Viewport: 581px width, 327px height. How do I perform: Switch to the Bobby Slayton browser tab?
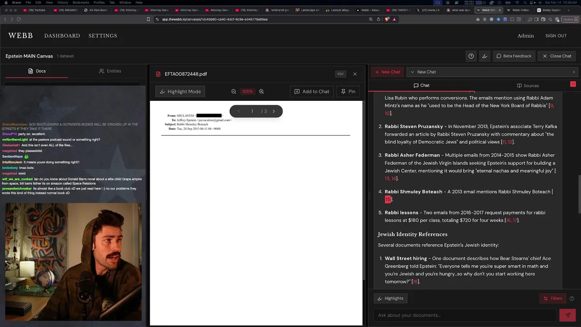click(548, 10)
